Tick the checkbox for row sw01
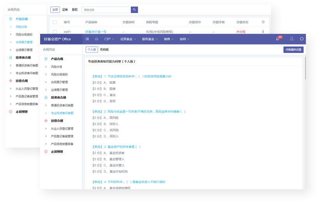 (x=54, y=31)
